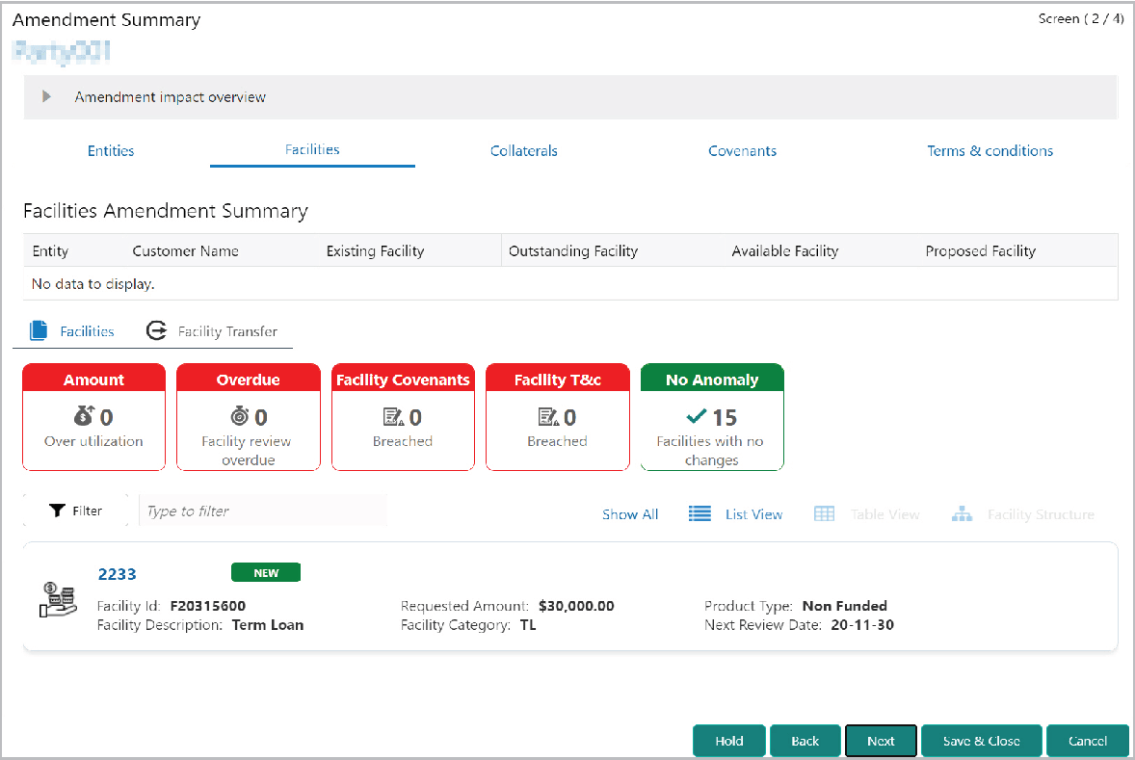
Task: Select the Amount card header
Action: pos(94,379)
